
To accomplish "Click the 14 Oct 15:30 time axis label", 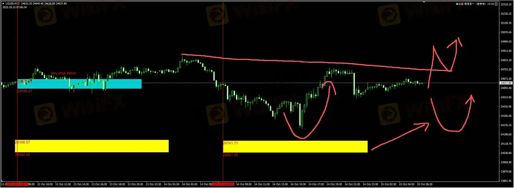I will pyautogui.click(x=298, y=184).
